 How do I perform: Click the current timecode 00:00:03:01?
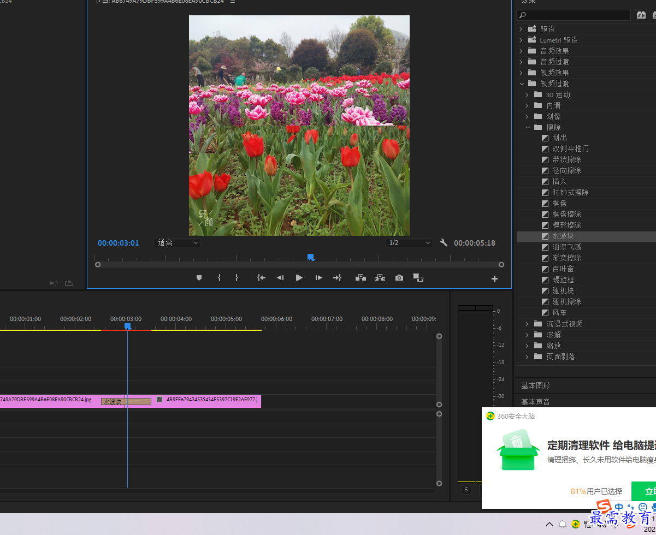(x=118, y=243)
